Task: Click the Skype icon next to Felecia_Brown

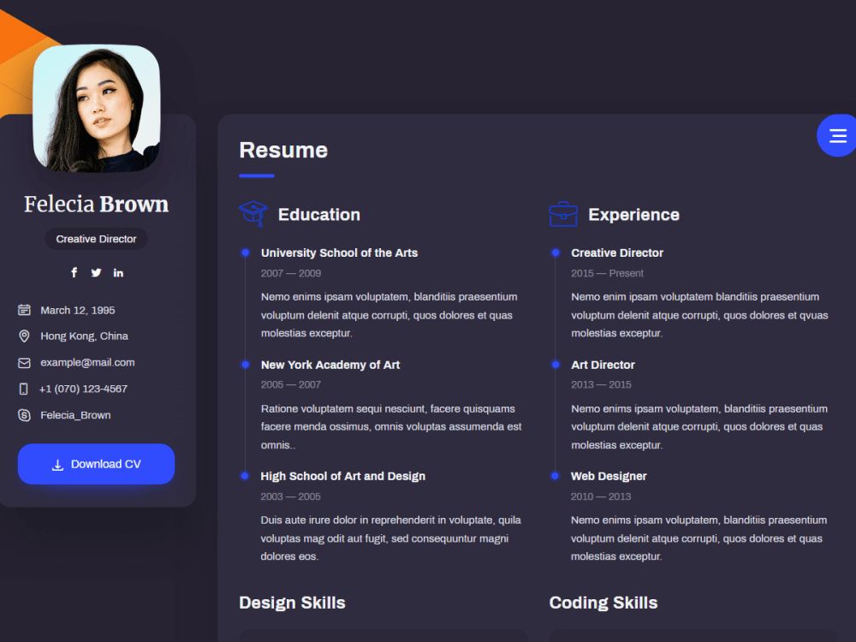Action: tap(24, 414)
